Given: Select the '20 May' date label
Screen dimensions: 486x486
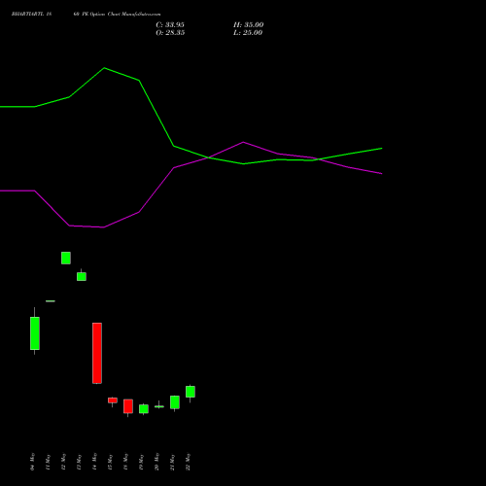Looking at the screenshot, I should pos(156,462).
